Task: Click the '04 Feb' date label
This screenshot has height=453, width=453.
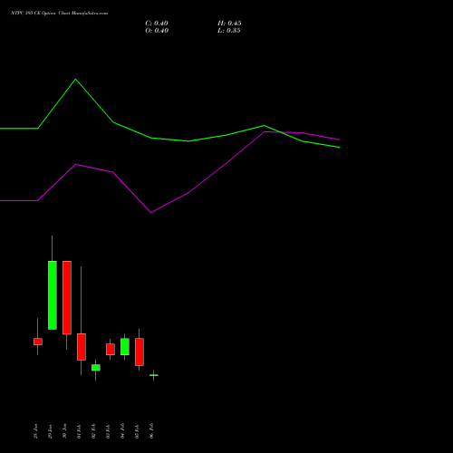Action: (122, 431)
